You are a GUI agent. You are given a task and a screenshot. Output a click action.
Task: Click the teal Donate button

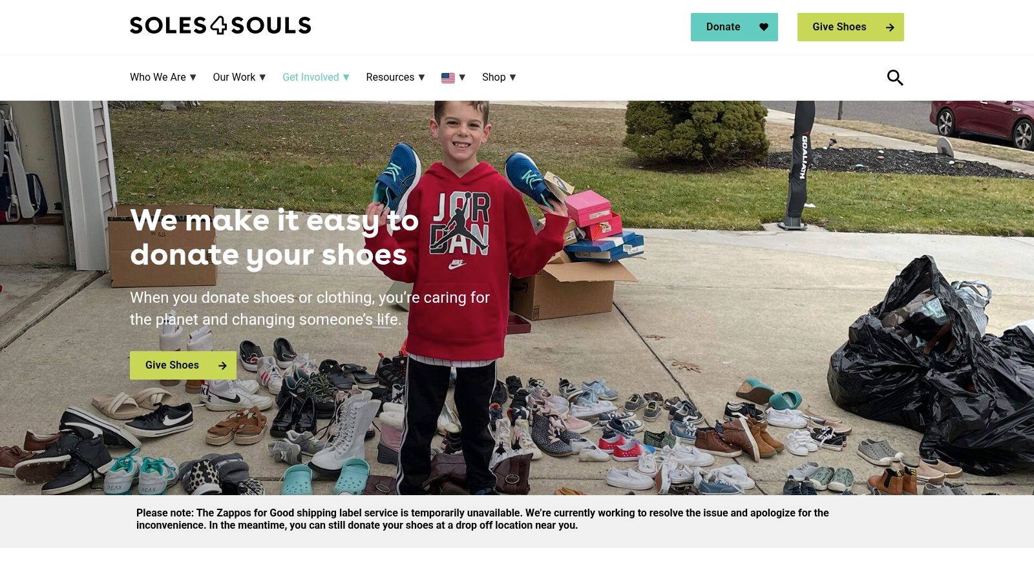pyautogui.click(x=734, y=27)
